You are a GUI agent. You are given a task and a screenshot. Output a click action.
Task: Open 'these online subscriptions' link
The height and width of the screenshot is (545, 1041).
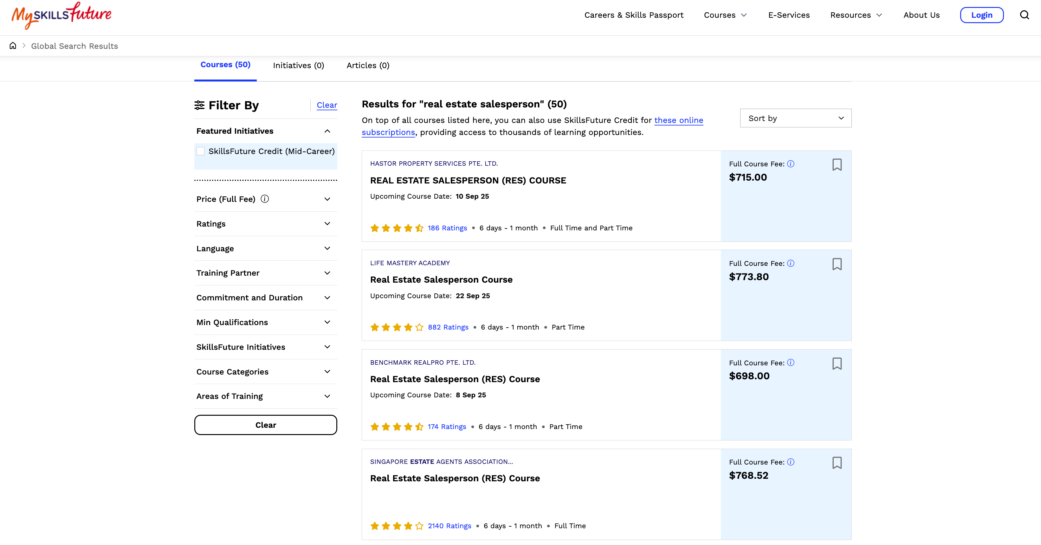click(678, 120)
